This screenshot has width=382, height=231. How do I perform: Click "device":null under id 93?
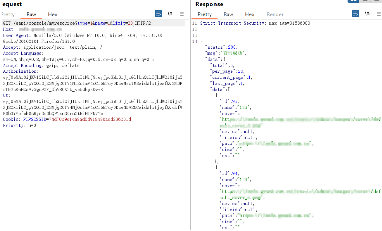(x=237, y=131)
